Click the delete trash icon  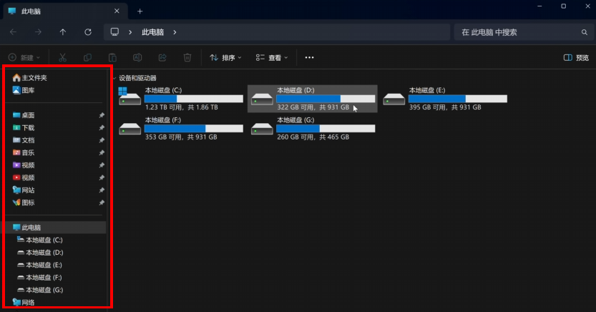[x=187, y=57]
